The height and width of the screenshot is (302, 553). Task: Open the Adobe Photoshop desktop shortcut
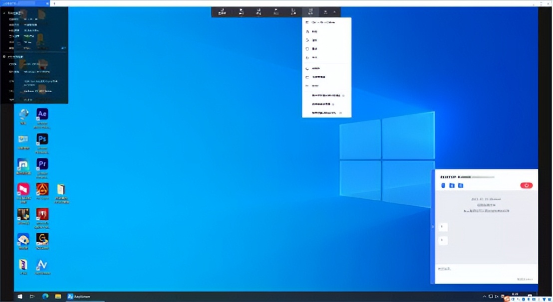pyautogui.click(x=42, y=139)
